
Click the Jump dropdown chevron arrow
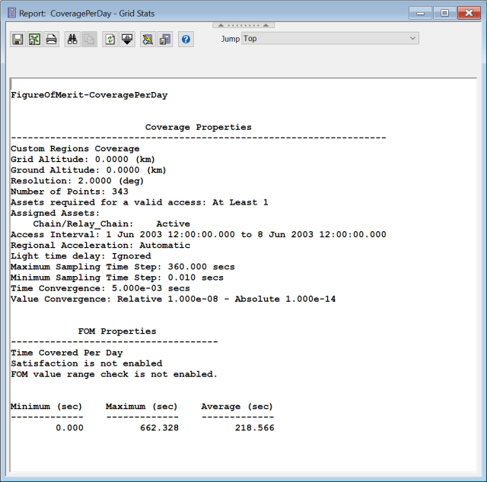pos(412,38)
